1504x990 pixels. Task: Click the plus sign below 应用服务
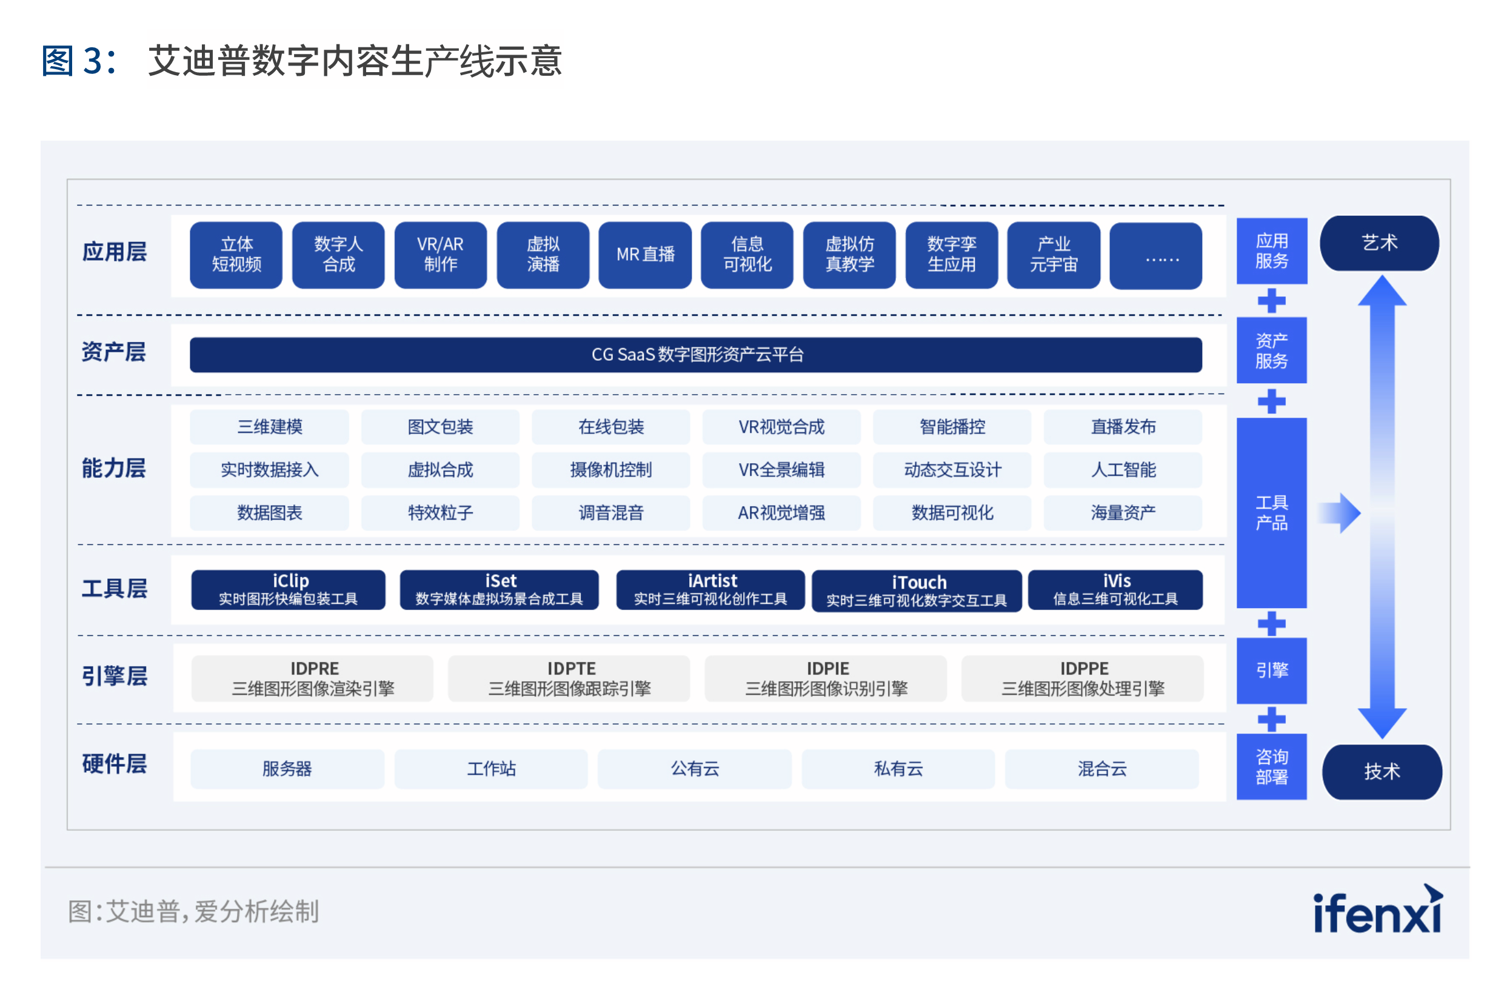(1271, 301)
